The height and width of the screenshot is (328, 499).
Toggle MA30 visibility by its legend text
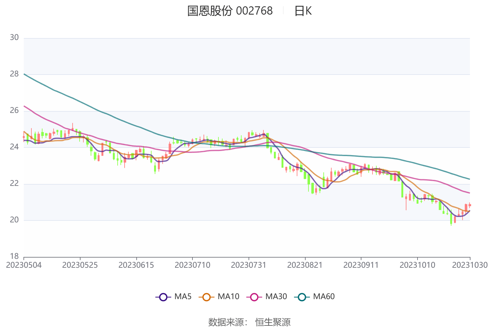[x=276, y=297]
